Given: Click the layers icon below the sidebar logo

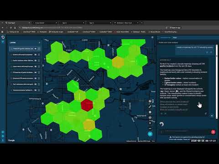Looking at the screenshot, I should click(x=3, y=41).
